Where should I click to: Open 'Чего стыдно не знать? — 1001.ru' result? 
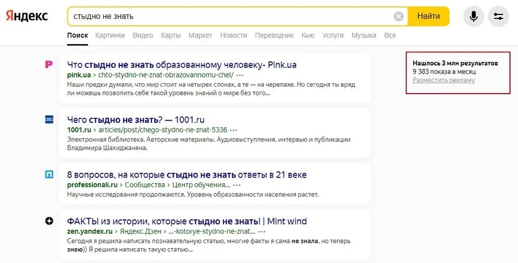coord(136,119)
